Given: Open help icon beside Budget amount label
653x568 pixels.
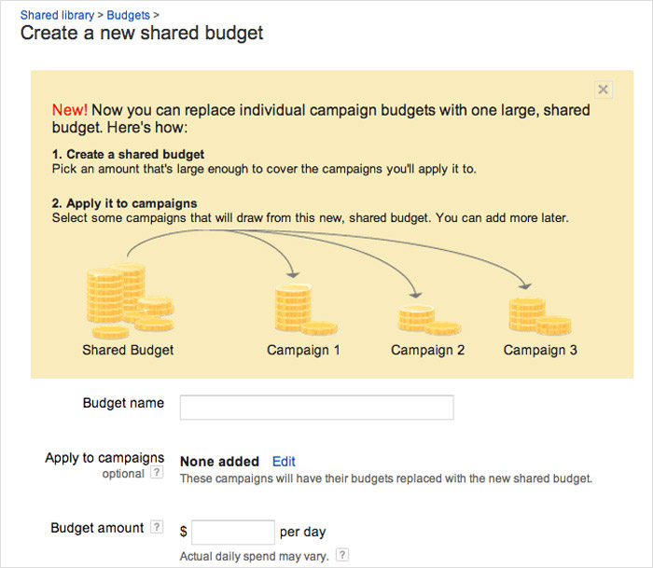Looking at the screenshot, I should (157, 527).
